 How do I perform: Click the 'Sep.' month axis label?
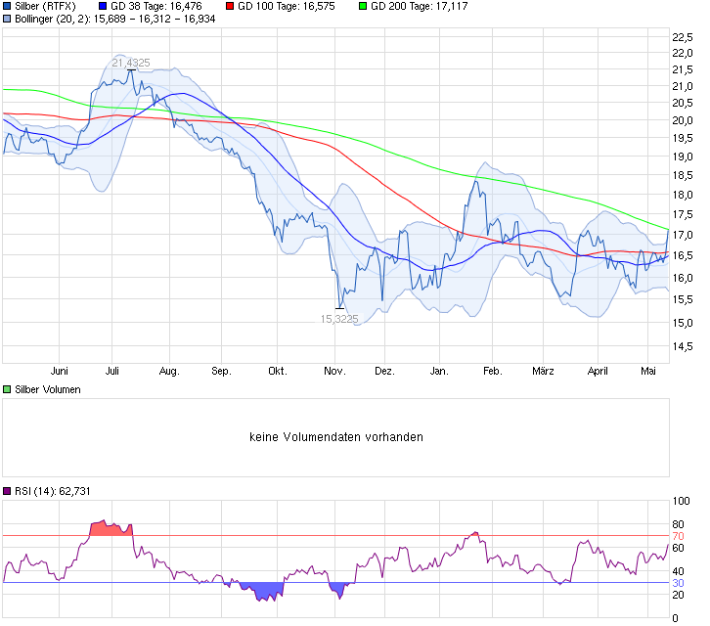coord(221,371)
